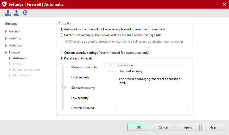Select Preset security levels radio button
Viewport: 229px width, 135px height.
click(x=62, y=58)
